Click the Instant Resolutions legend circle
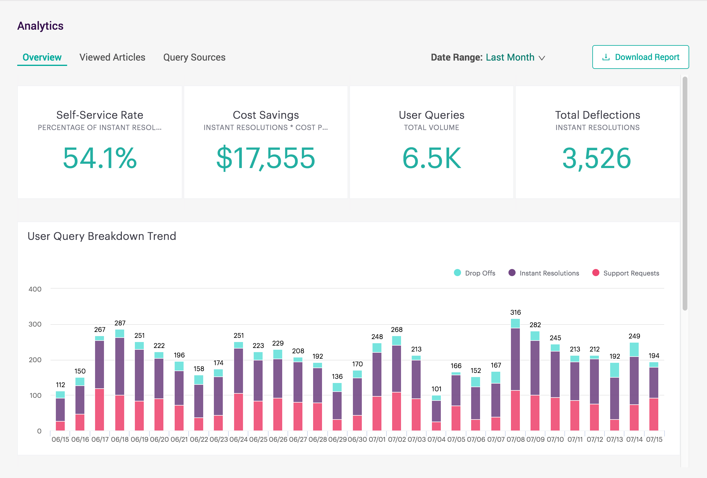 (x=512, y=273)
